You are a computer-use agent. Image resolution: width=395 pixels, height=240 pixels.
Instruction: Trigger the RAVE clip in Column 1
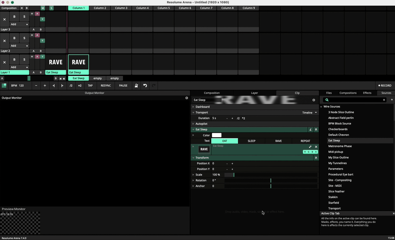pos(79,62)
